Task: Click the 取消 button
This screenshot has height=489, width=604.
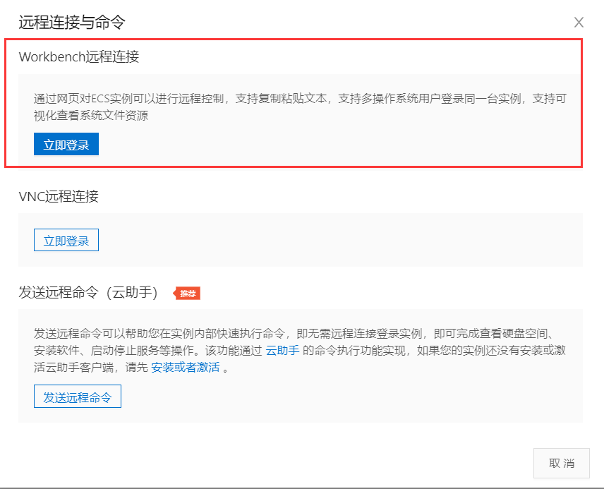Action: 561,463
